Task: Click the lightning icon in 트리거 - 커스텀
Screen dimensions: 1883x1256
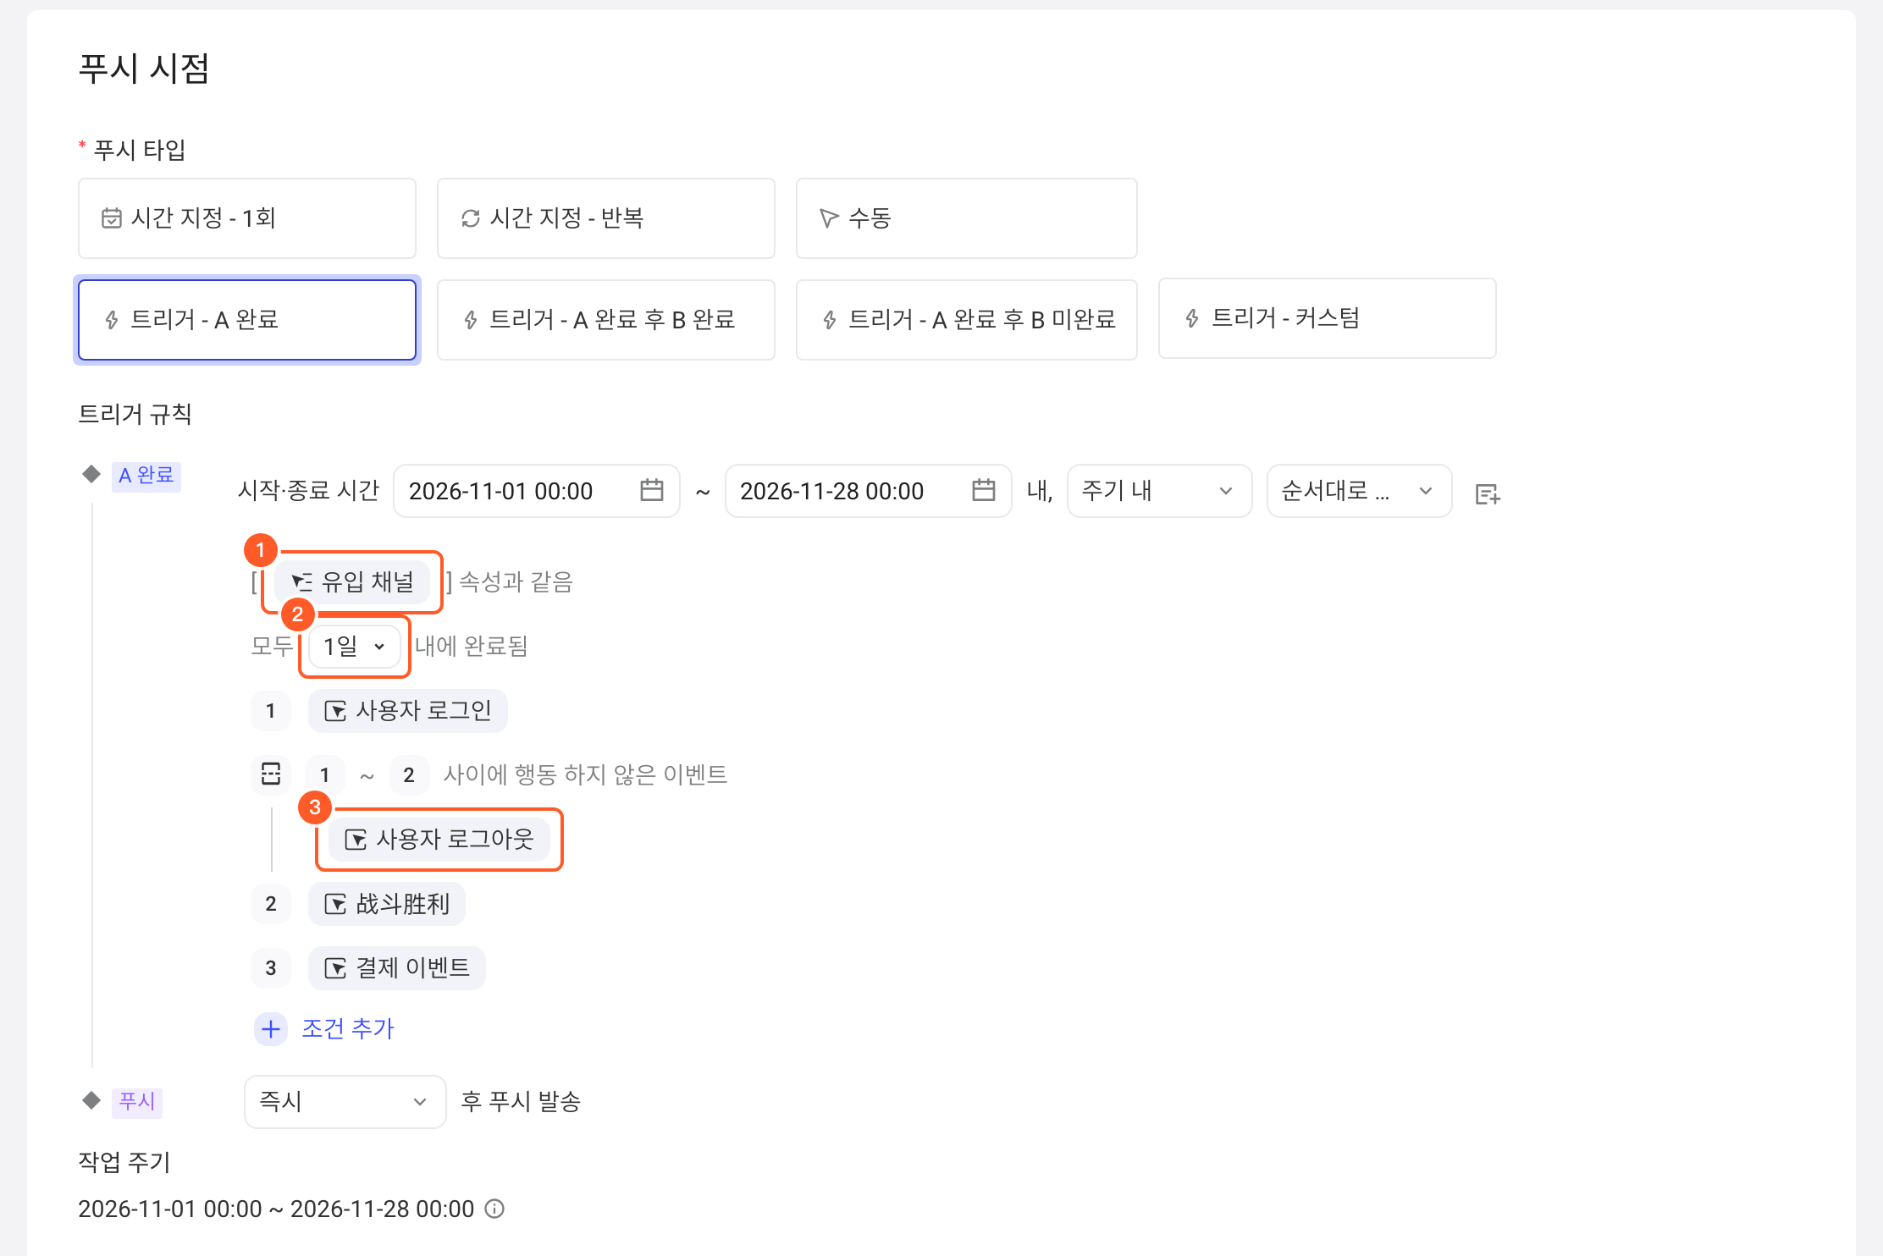Action: (x=1192, y=318)
